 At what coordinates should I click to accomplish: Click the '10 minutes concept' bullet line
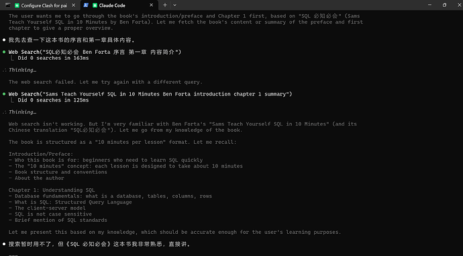[x=125, y=166]
